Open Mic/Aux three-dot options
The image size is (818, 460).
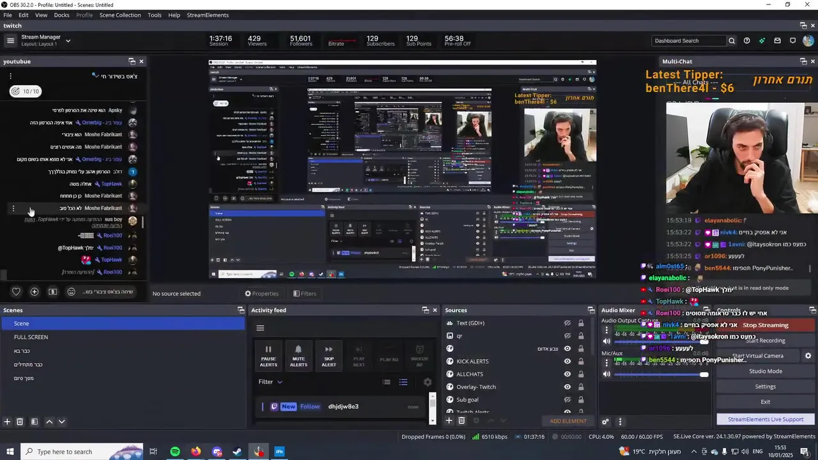[606, 362]
